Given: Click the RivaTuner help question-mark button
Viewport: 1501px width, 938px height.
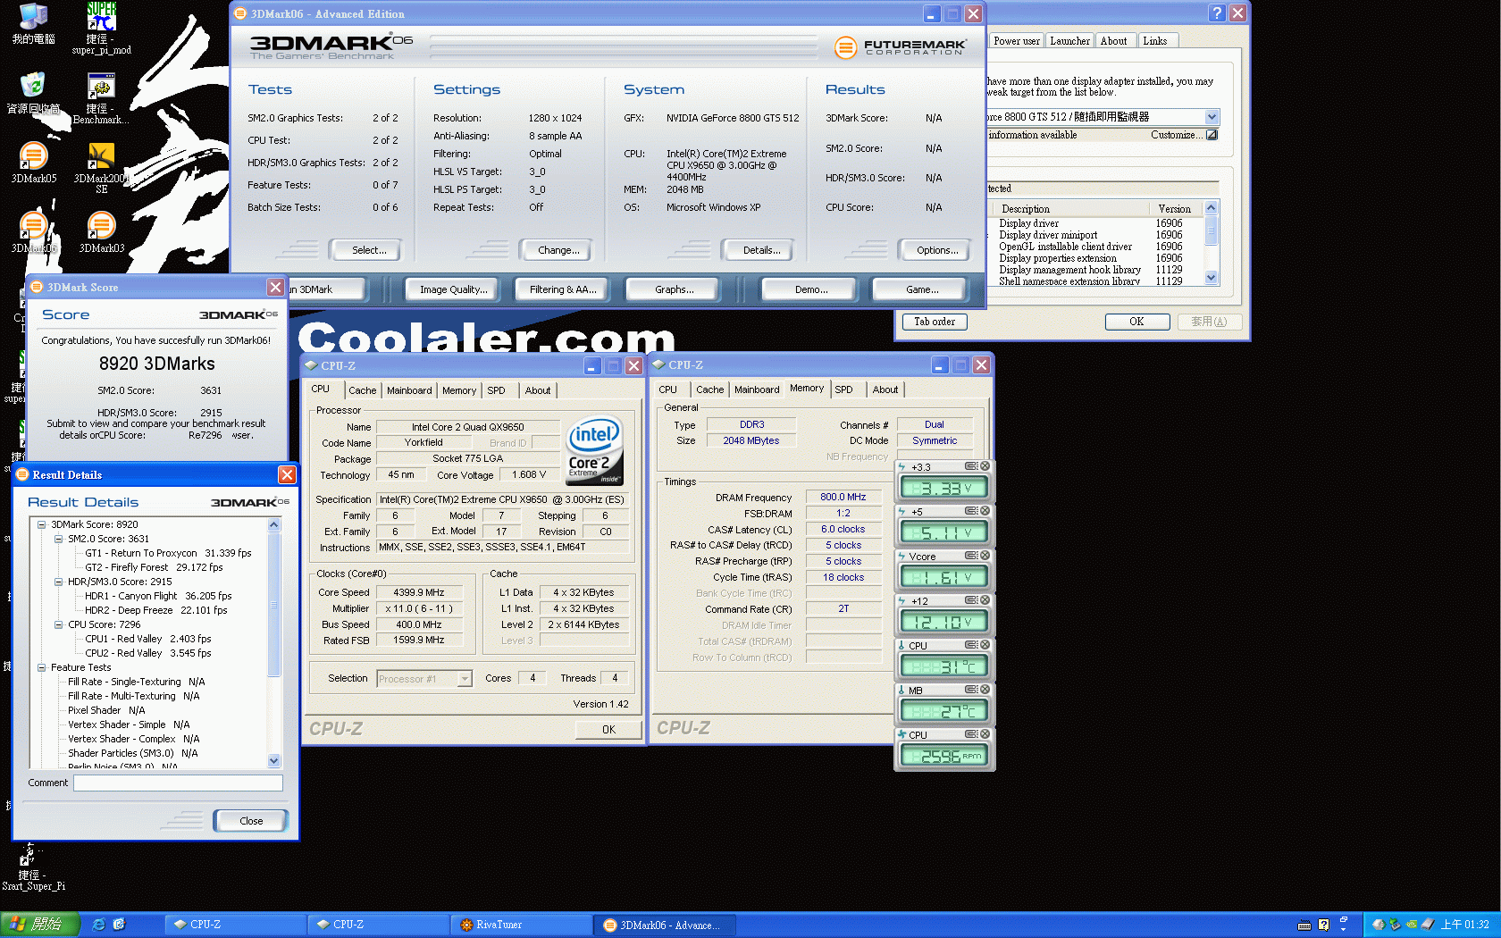Looking at the screenshot, I should pos(1217,13).
